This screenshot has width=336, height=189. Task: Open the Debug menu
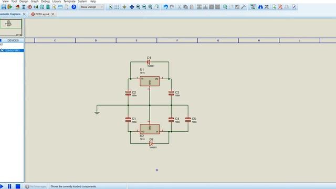point(46,1)
